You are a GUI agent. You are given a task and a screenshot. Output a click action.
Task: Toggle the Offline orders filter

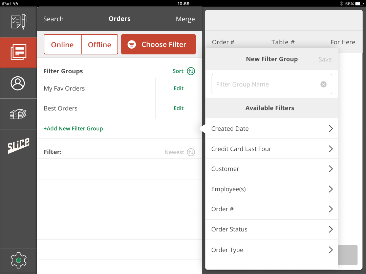pos(99,44)
